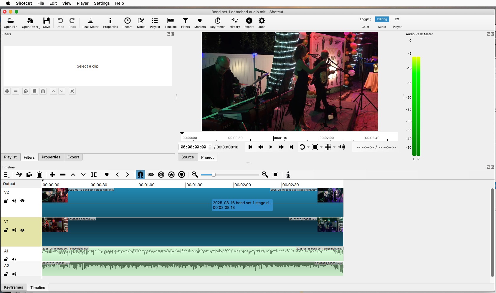Open the Peak Meter panel
496x293 pixels.
(x=90, y=23)
